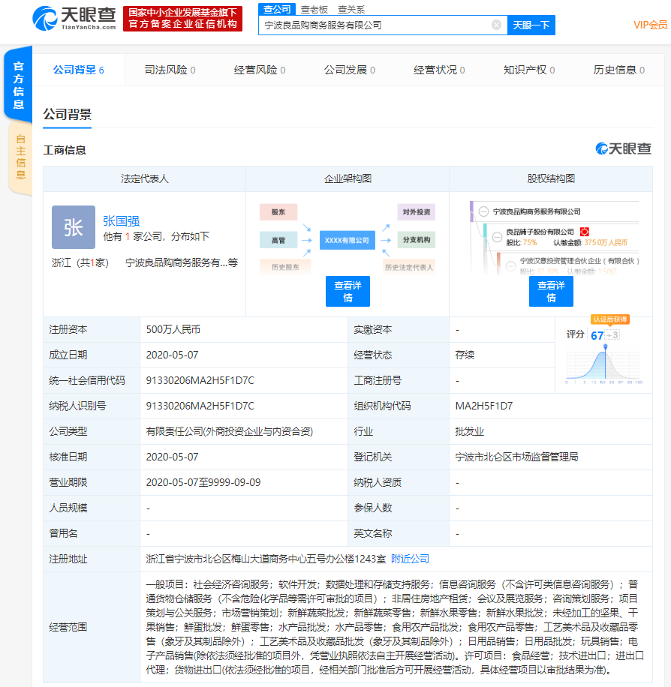This screenshot has height=687, width=671.
Task: Click the Tianyancha logo at top left
Action: pyautogui.click(x=75, y=18)
